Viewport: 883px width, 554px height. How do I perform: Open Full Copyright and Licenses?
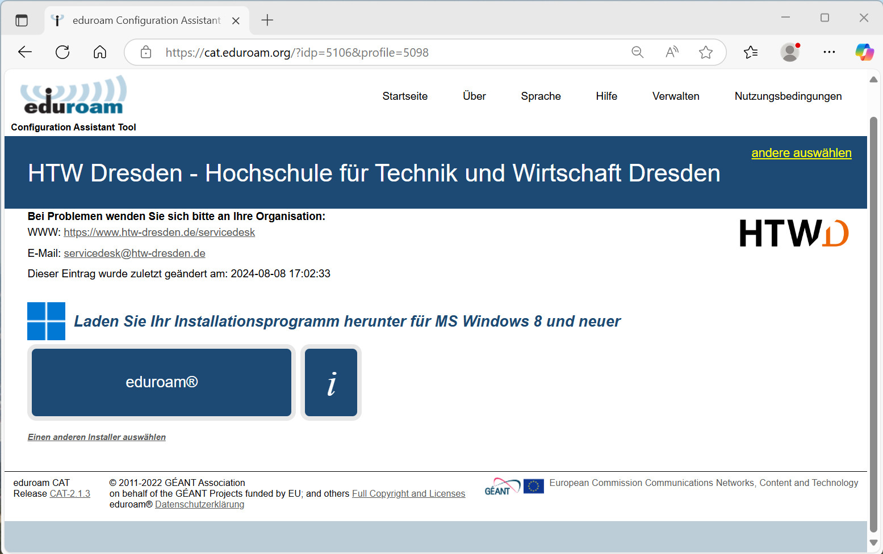pyautogui.click(x=408, y=494)
